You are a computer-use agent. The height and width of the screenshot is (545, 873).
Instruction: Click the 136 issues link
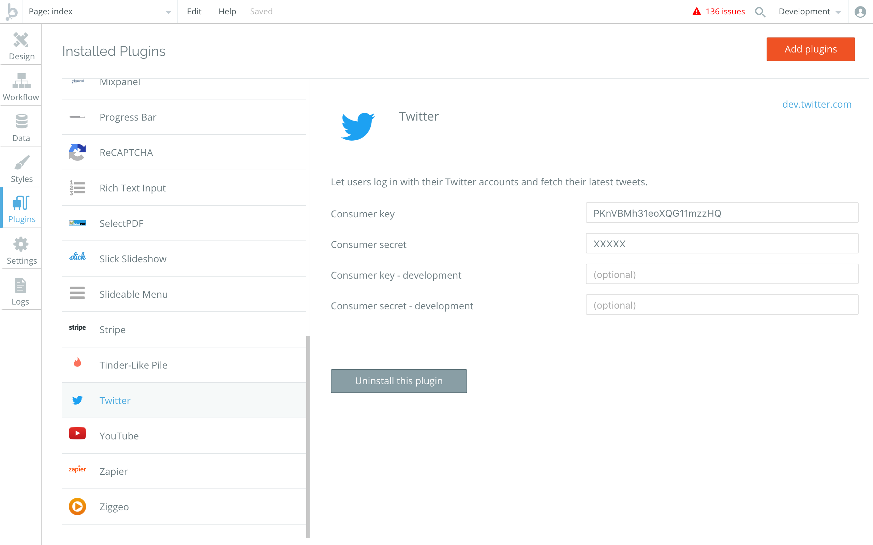point(725,12)
